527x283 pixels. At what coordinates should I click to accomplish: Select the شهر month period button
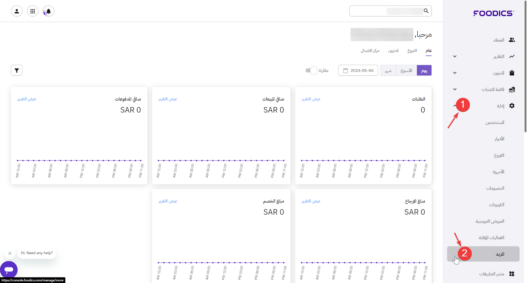(x=388, y=71)
